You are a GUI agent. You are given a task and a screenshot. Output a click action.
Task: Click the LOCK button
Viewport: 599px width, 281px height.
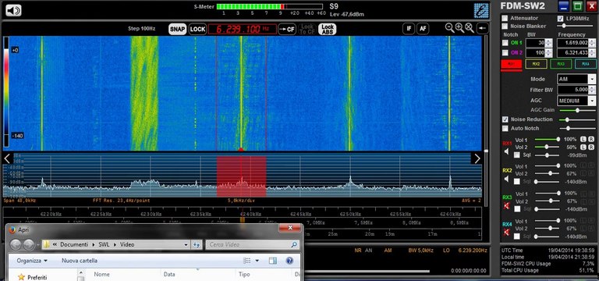point(197,29)
